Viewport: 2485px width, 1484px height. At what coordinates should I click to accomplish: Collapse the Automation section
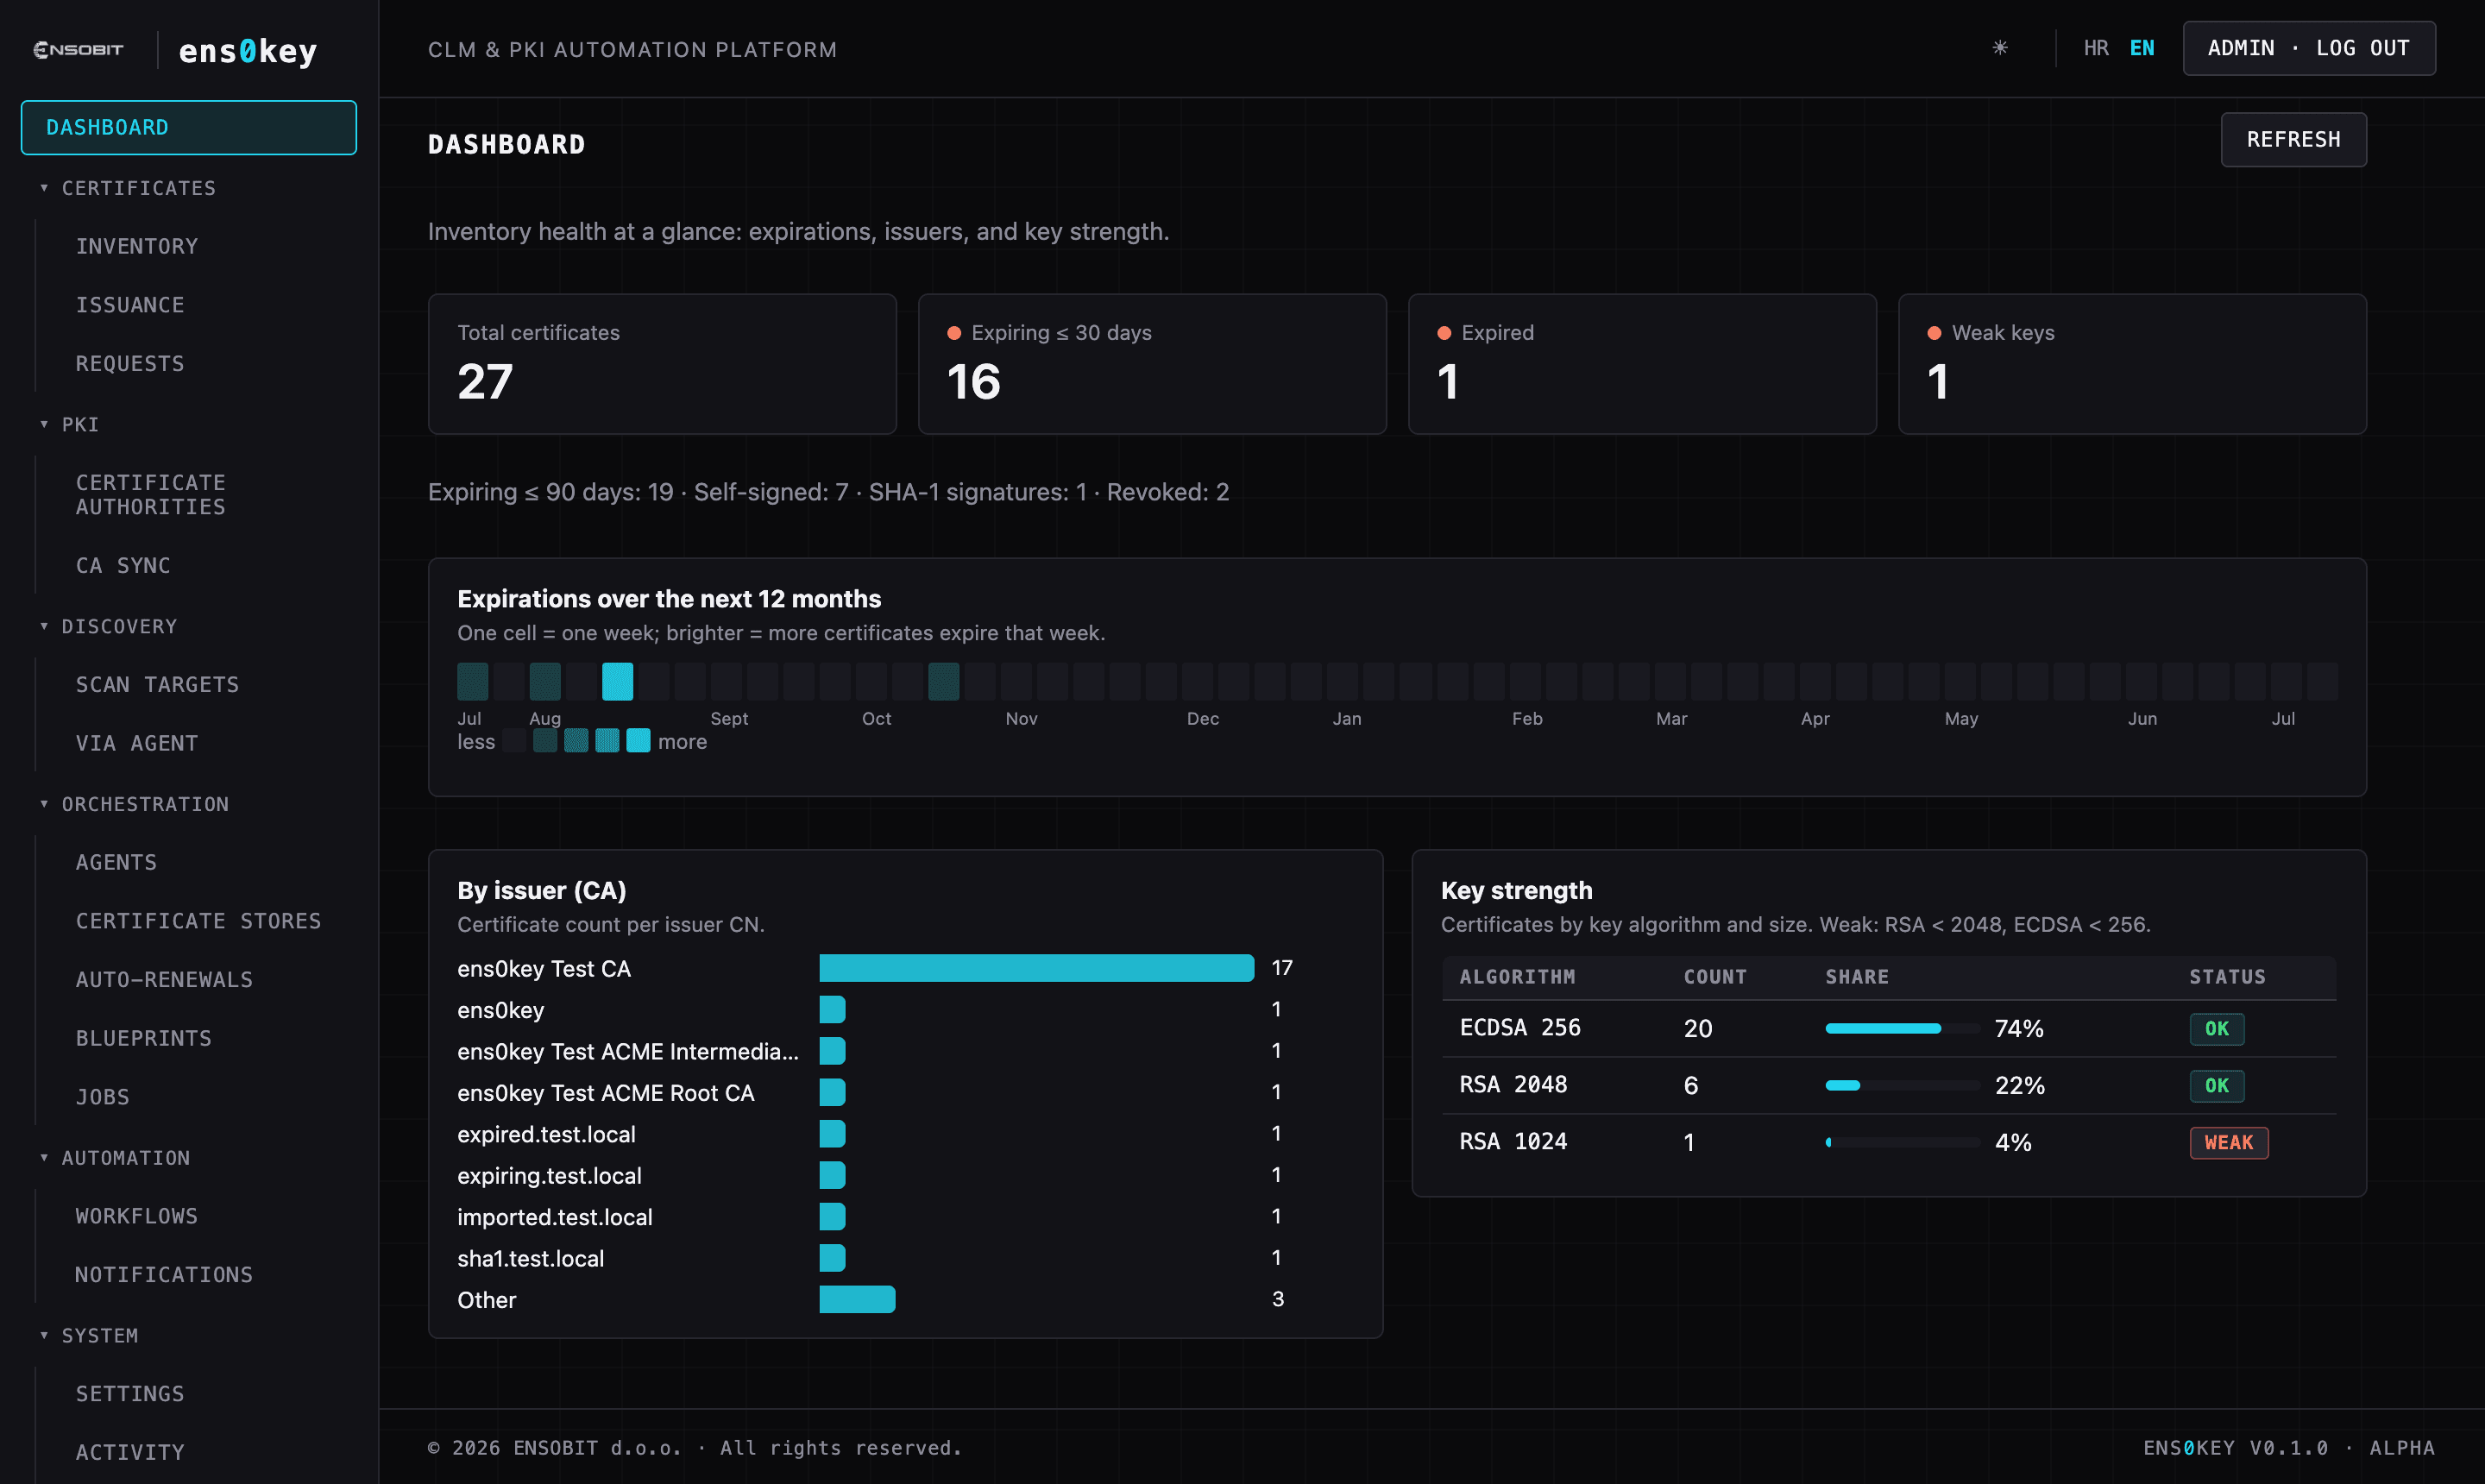point(114,1157)
